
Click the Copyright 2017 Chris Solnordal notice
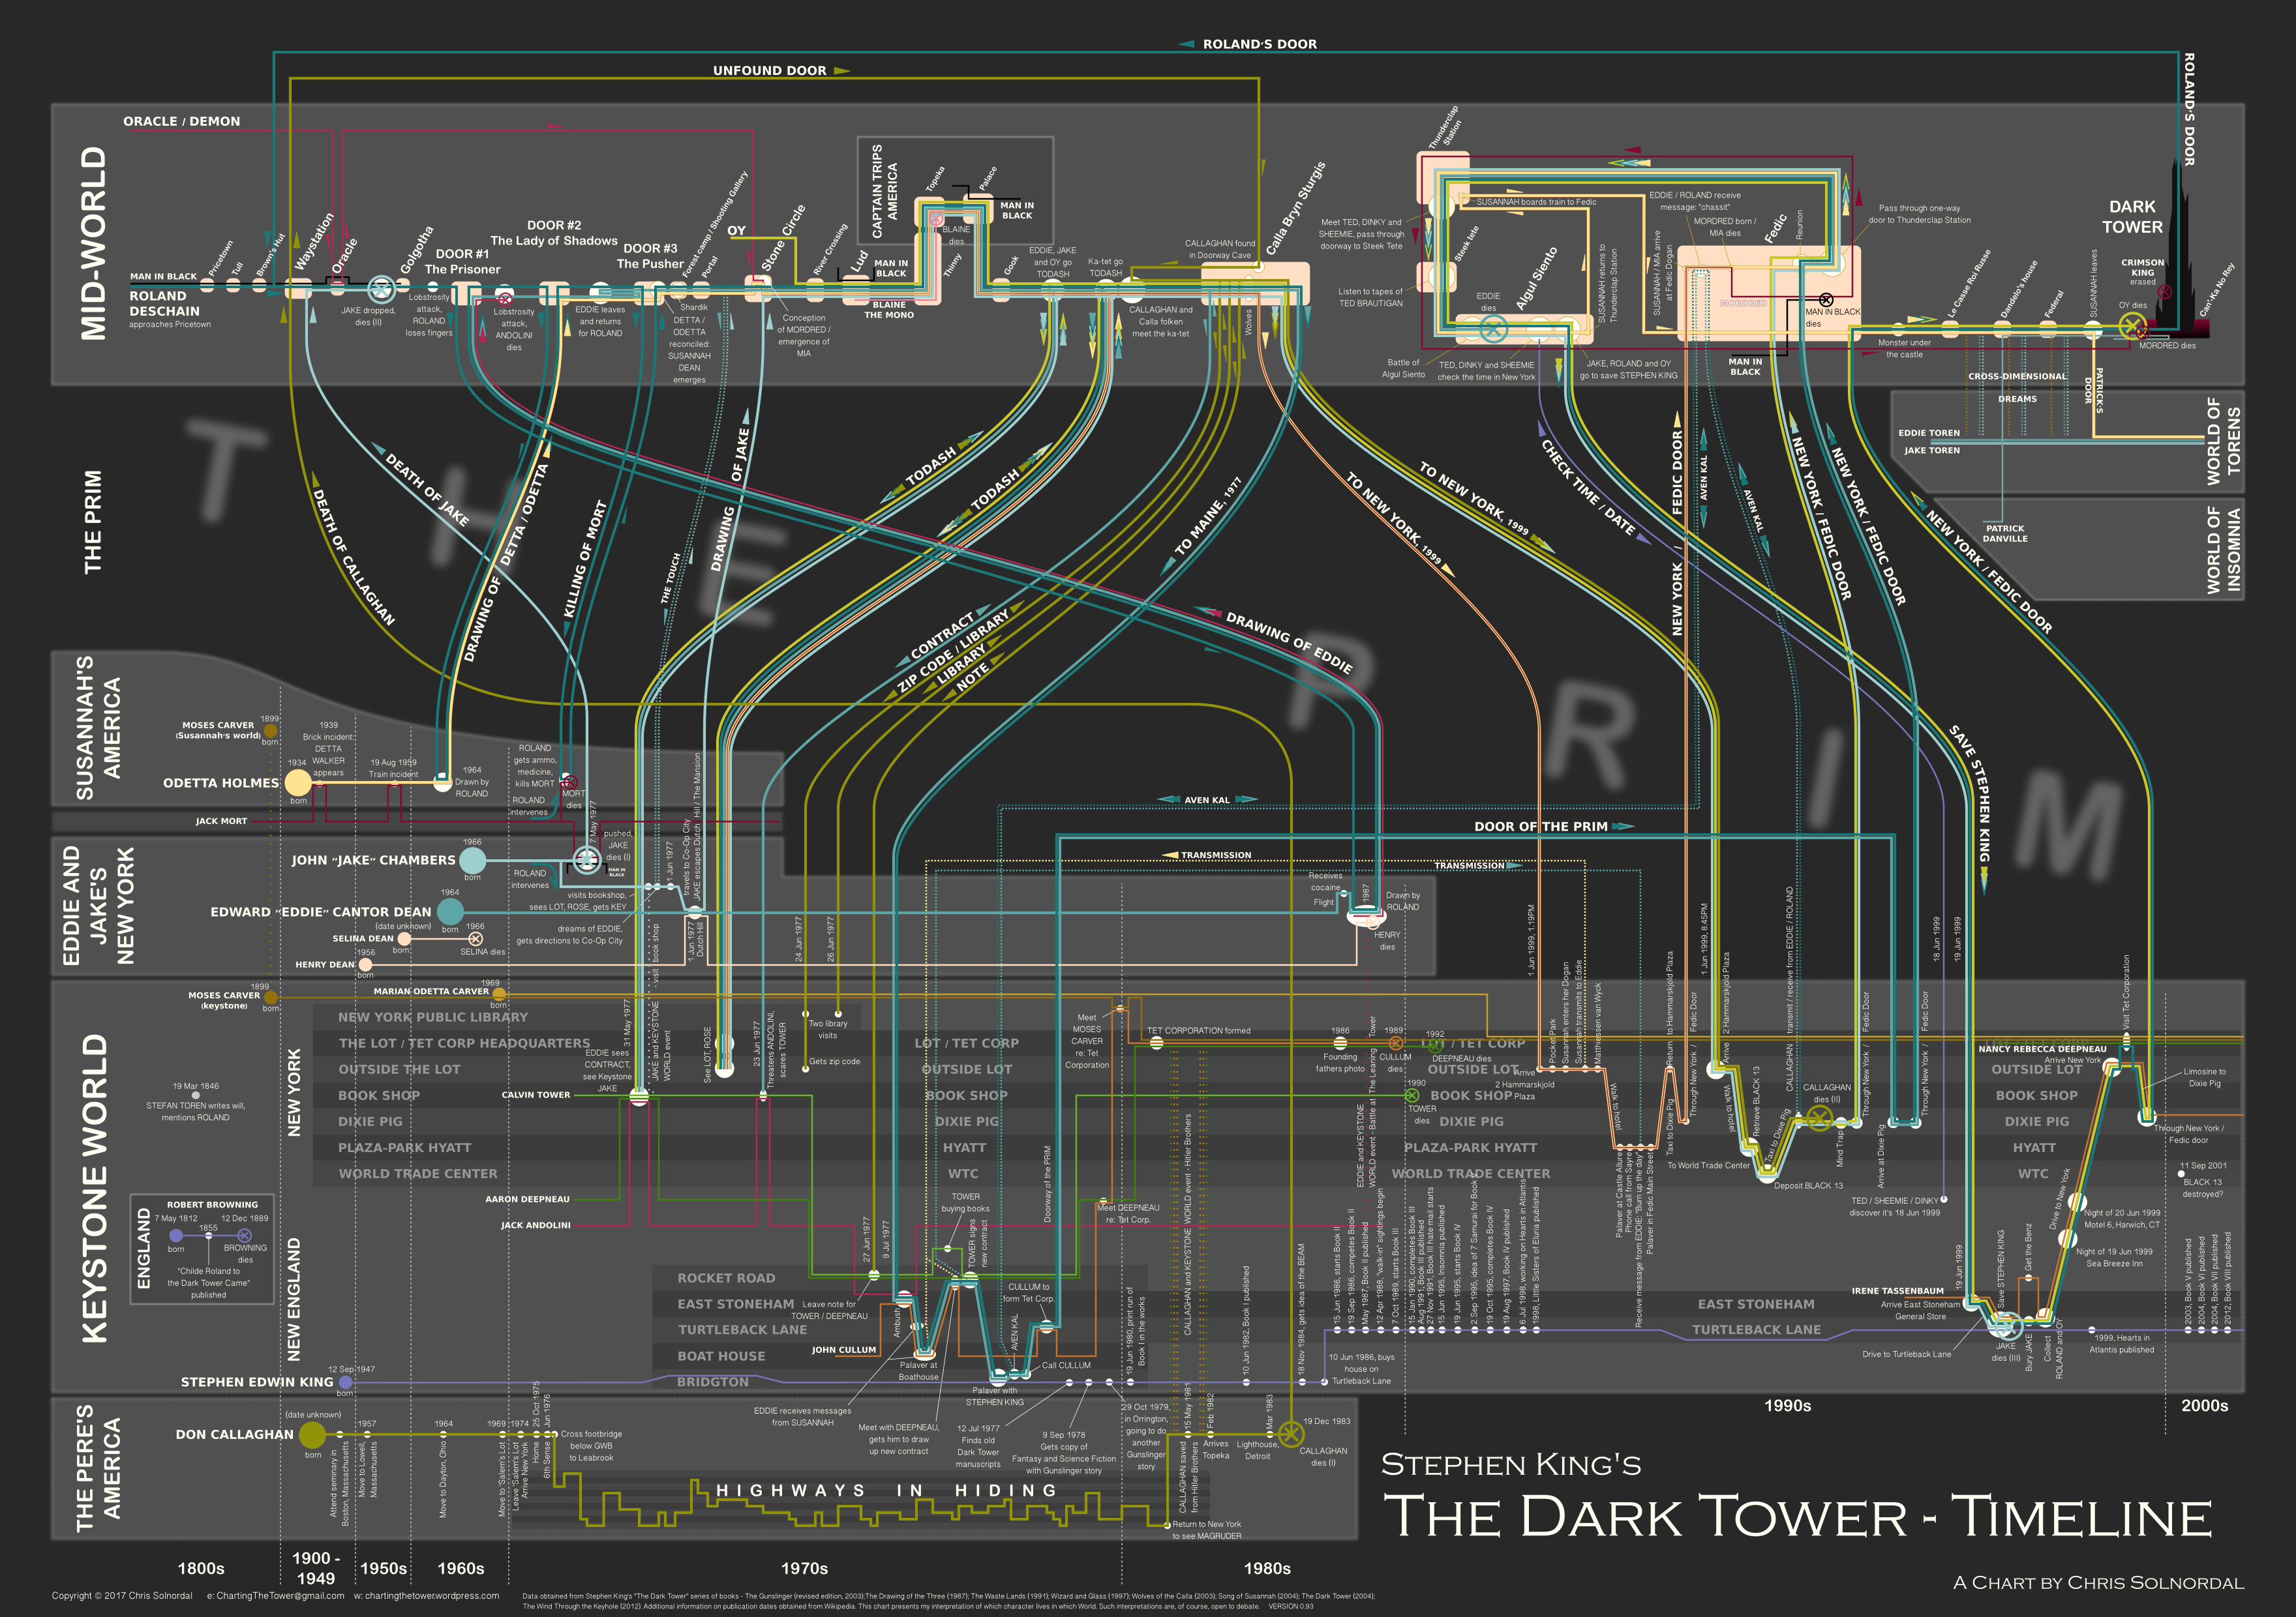121,1595
